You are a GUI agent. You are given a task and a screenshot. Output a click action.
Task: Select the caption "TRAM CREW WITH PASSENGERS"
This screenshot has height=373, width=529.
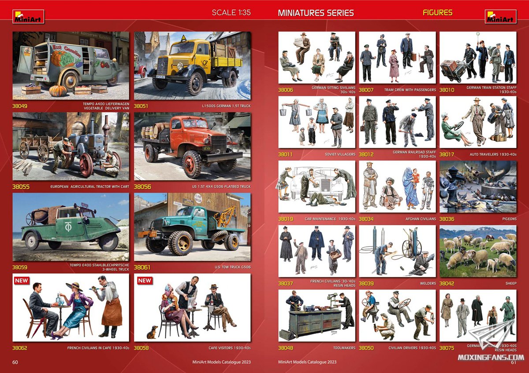tap(410, 90)
